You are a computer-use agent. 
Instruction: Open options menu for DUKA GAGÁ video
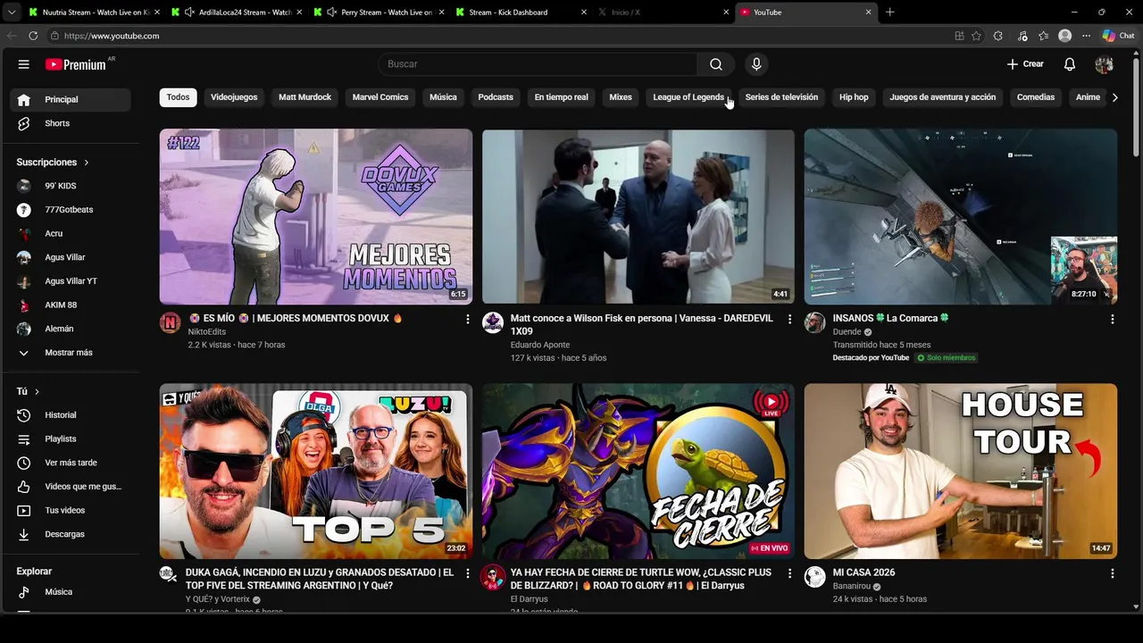tap(467, 573)
